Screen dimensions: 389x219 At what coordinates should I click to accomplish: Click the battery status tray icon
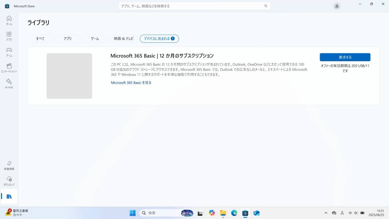coord(362,213)
